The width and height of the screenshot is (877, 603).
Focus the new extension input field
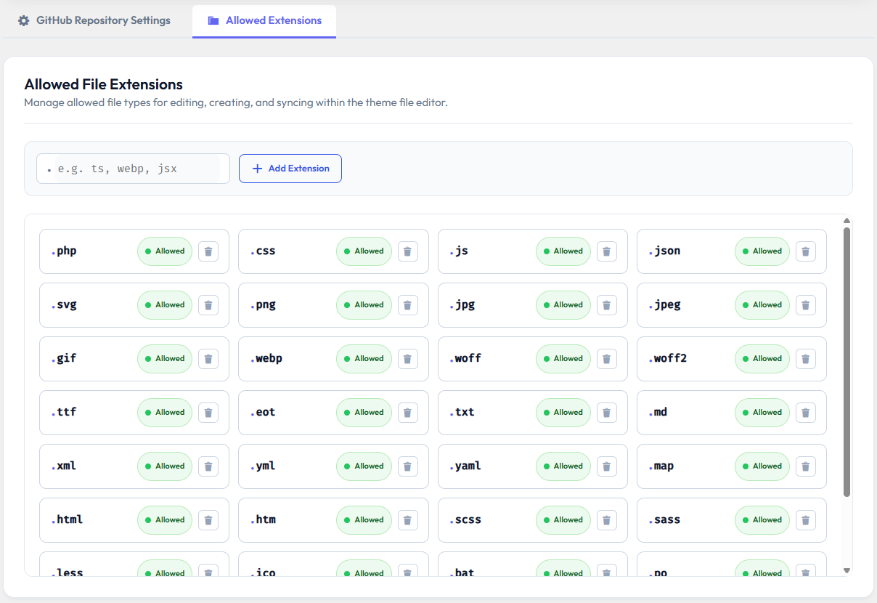pos(134,169)
